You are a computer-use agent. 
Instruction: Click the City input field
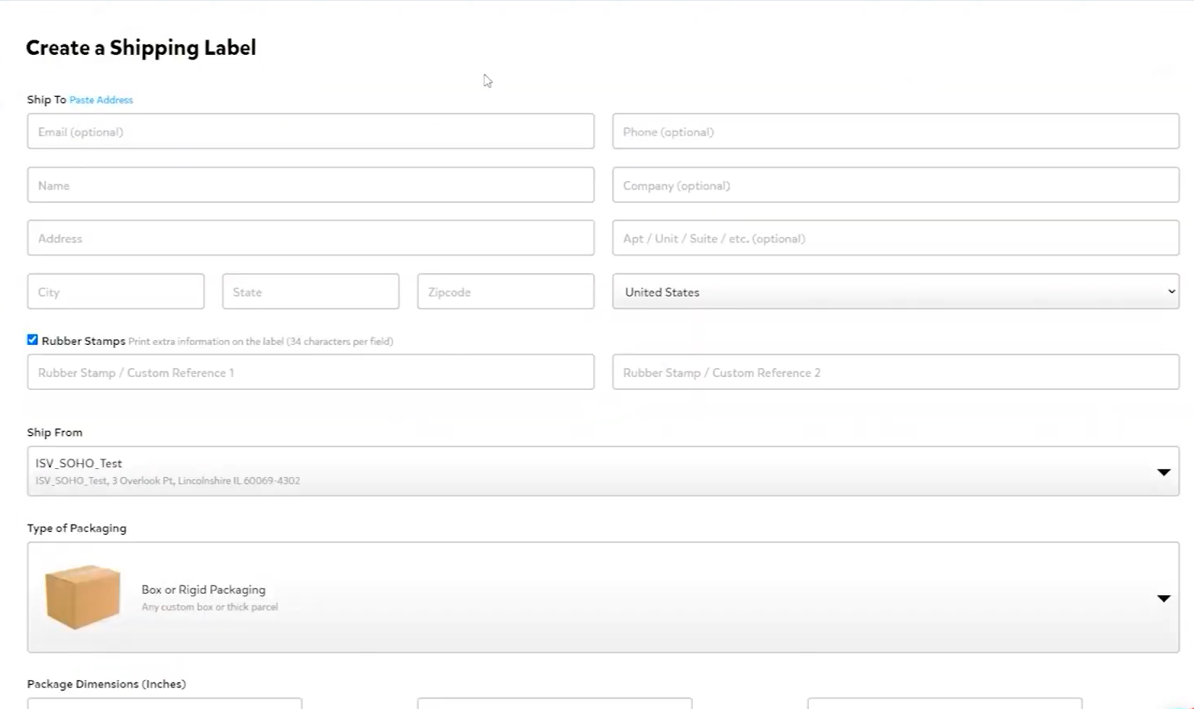tap(115, 292)
